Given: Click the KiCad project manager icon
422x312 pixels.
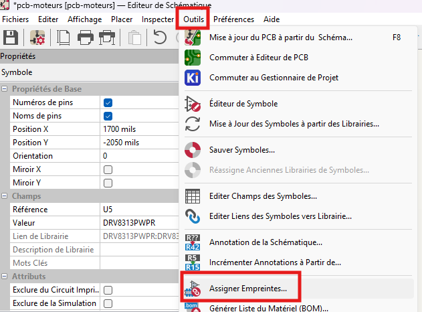Looking at the screenshot, I should coord(193,78).
